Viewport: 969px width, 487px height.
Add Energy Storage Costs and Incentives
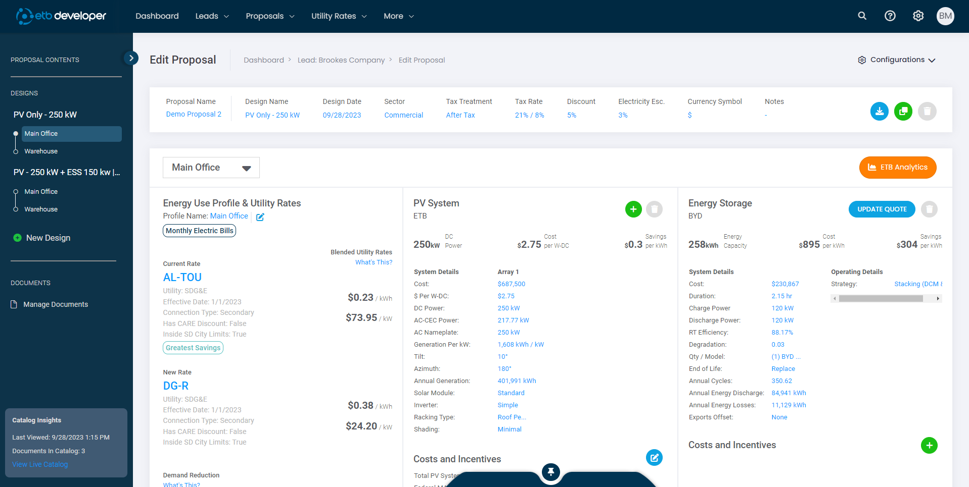tap(929, 445)
